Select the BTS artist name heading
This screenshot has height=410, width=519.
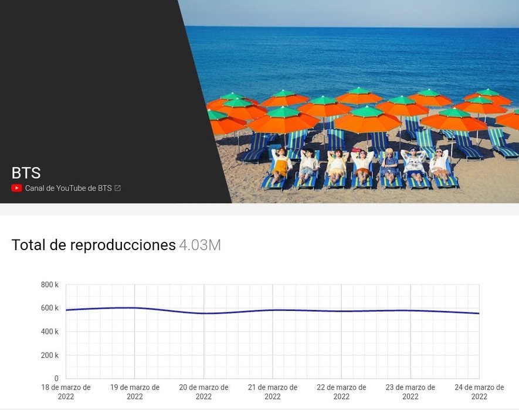26,173
